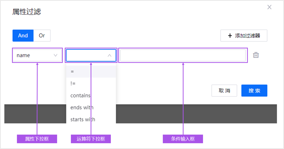Click the condition value input box
284x149 pixels.
pyautogui.click(x=183, y=56)
